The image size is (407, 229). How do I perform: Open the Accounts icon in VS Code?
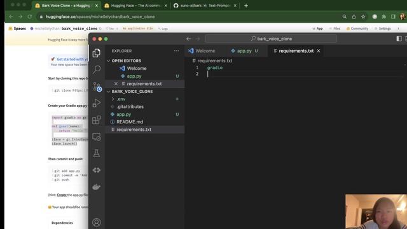pyautogui.click(x=97, y=222)
